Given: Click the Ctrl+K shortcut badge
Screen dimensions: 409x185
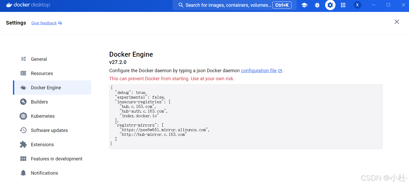Looking at the screenshot, I should (x=282, y=5).
